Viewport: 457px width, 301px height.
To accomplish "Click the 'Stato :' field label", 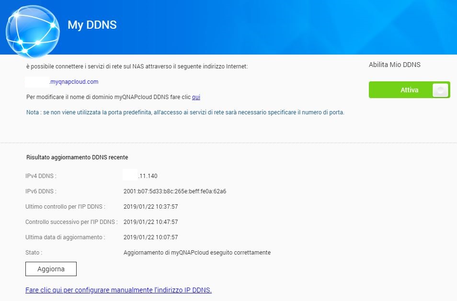I will (x=34, y=253).
